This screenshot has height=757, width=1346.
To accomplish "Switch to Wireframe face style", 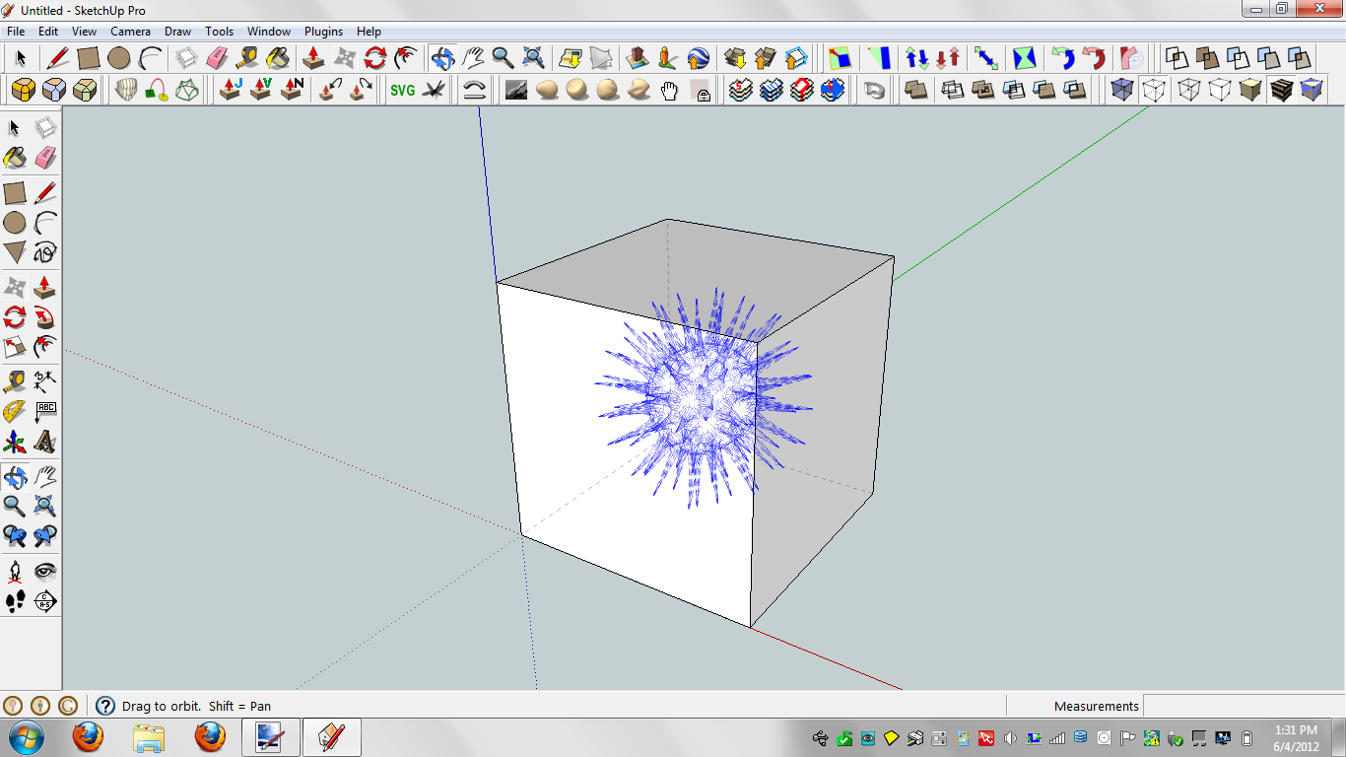I will [x=1189, y=91].
